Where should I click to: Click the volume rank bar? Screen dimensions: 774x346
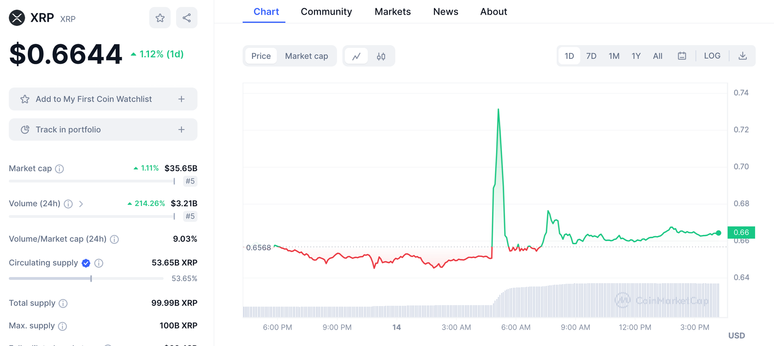pyautogui.click(x=92, y=216)
